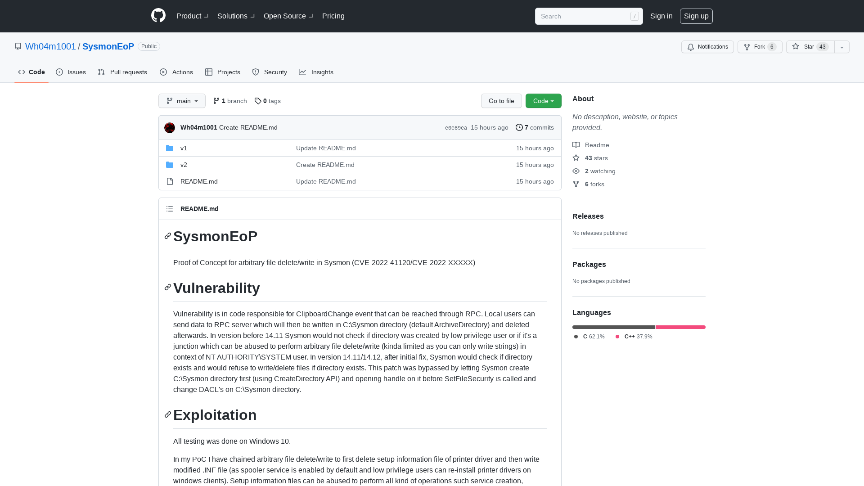Screen dimensions: 864x486
Task: Click the Go to file button
Action: (501, 101)
